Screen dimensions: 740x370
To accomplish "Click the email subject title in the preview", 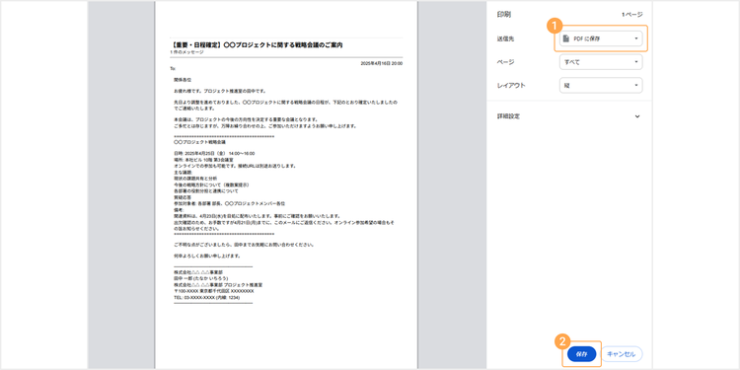I will click(257, 44).
